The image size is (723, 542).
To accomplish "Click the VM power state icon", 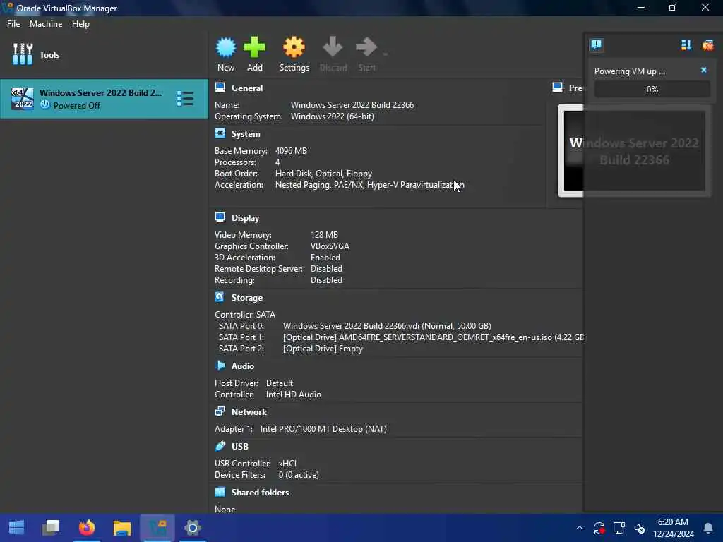I will pyautogui.click(x=44, y=104).
